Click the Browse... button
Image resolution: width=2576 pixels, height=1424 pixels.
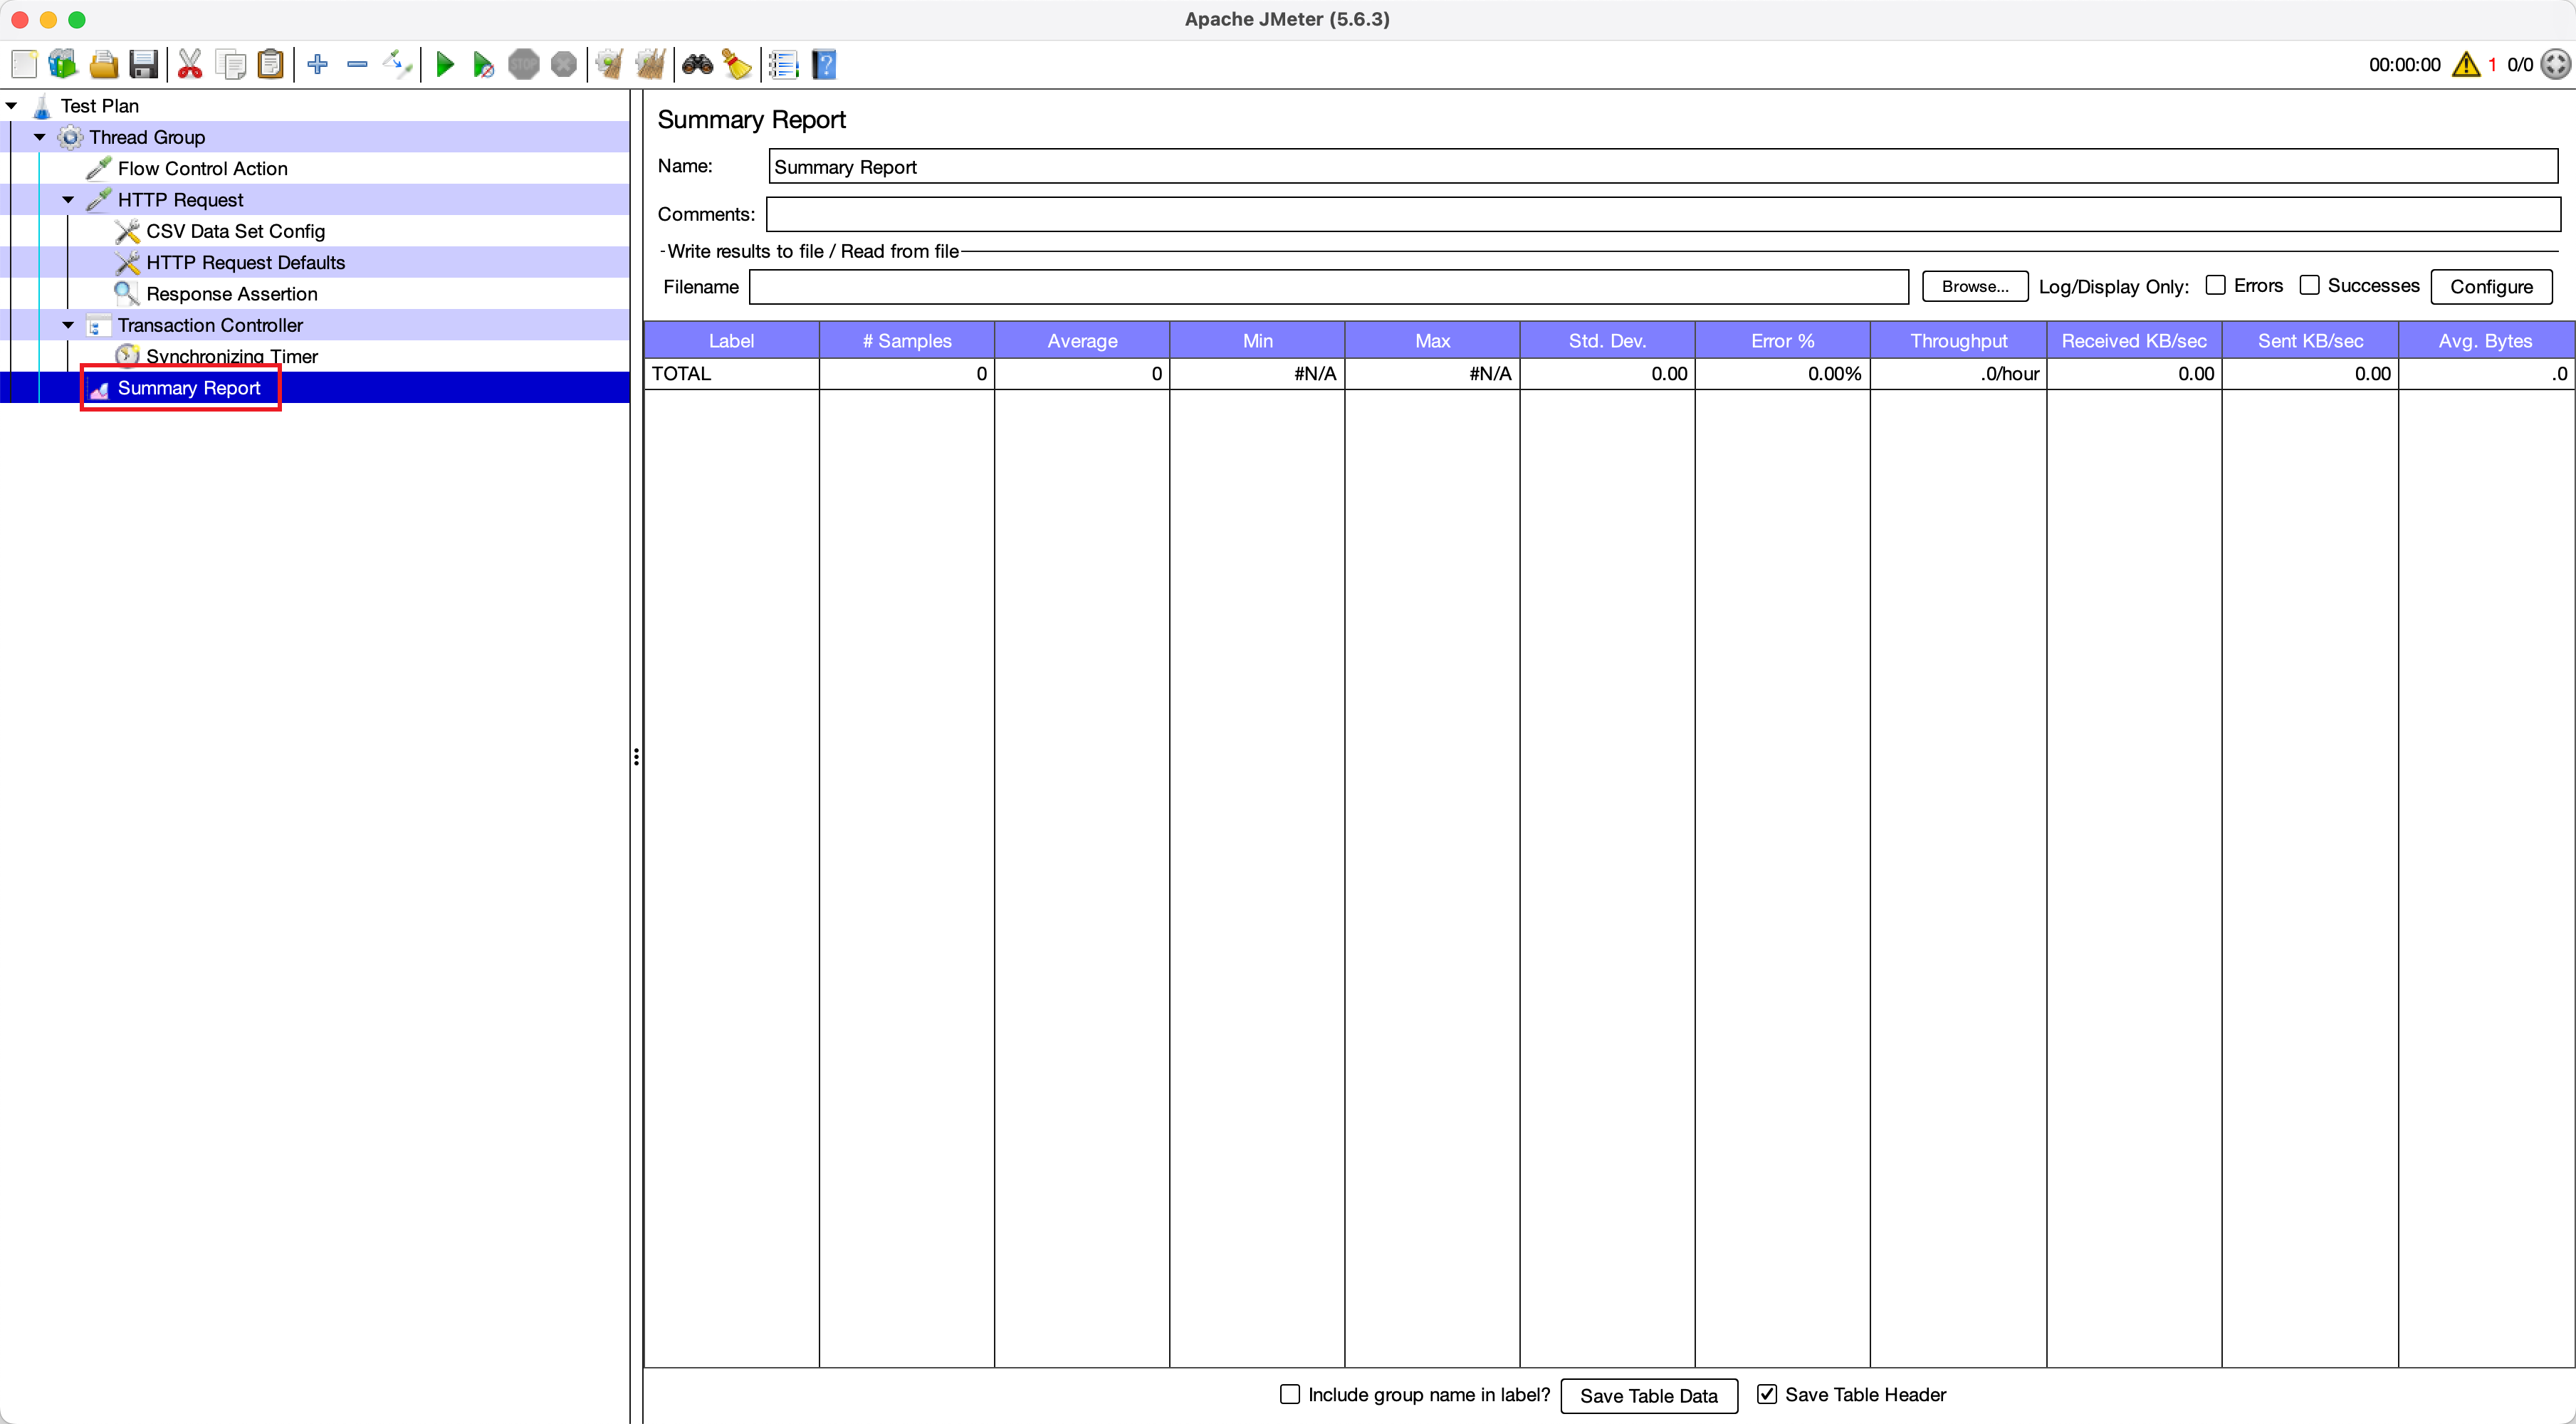click(1975, 287)
